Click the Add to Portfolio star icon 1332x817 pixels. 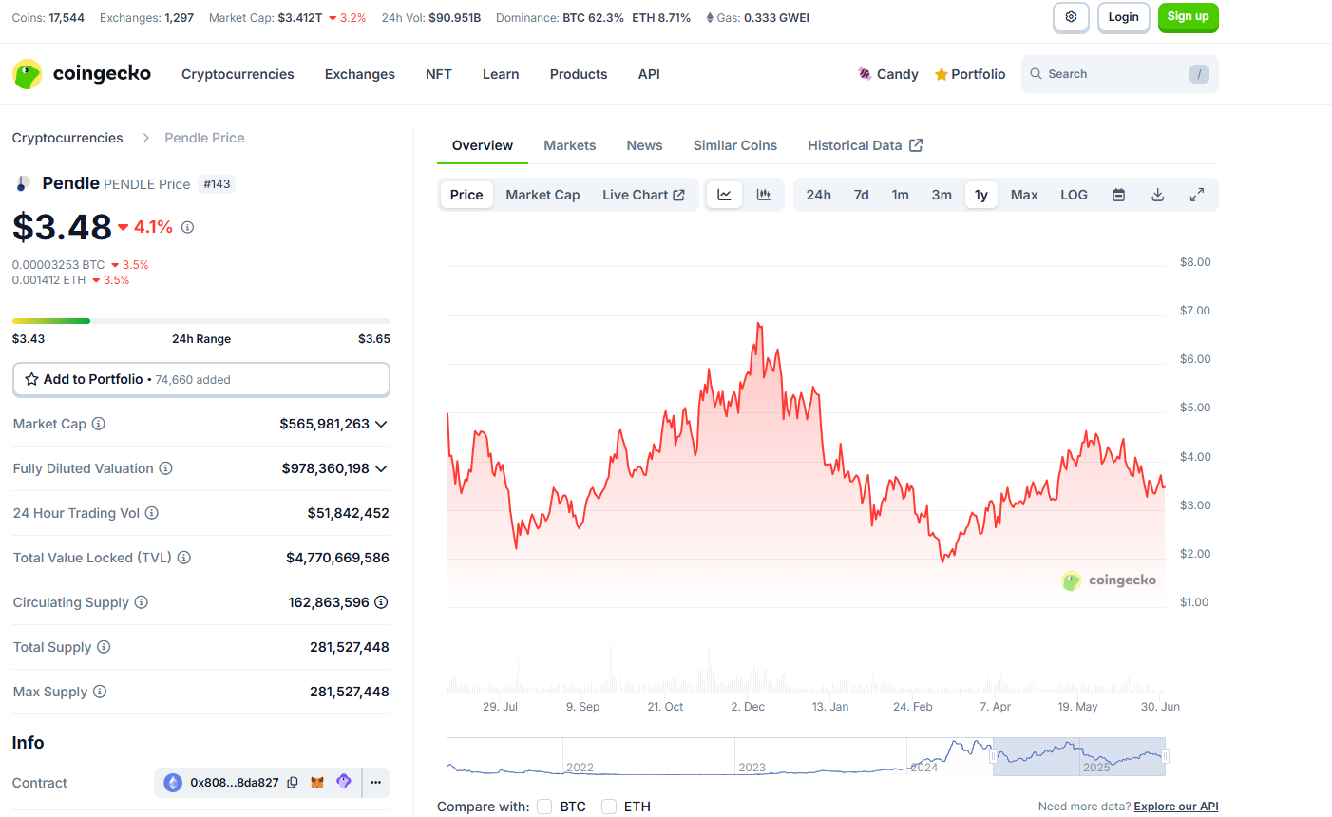click(31, 379)
